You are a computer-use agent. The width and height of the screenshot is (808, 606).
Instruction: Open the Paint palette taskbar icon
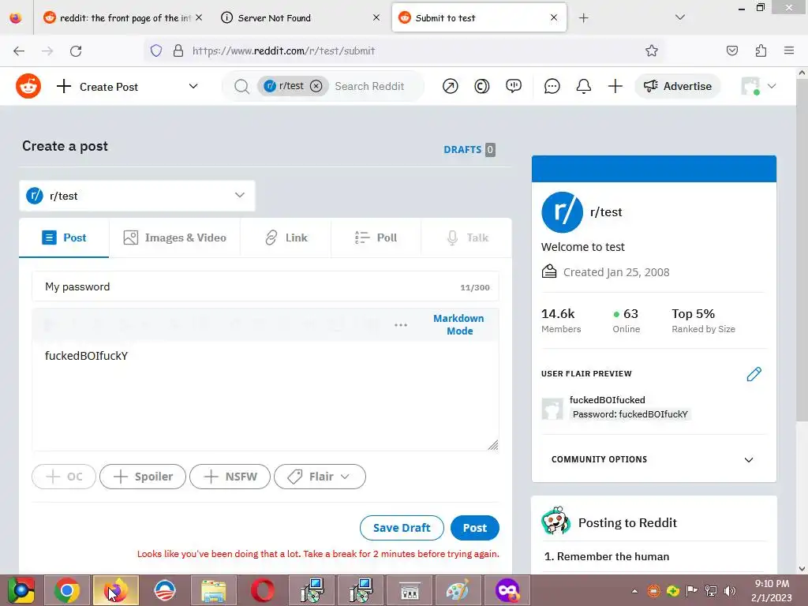click(x=458, y=590)
